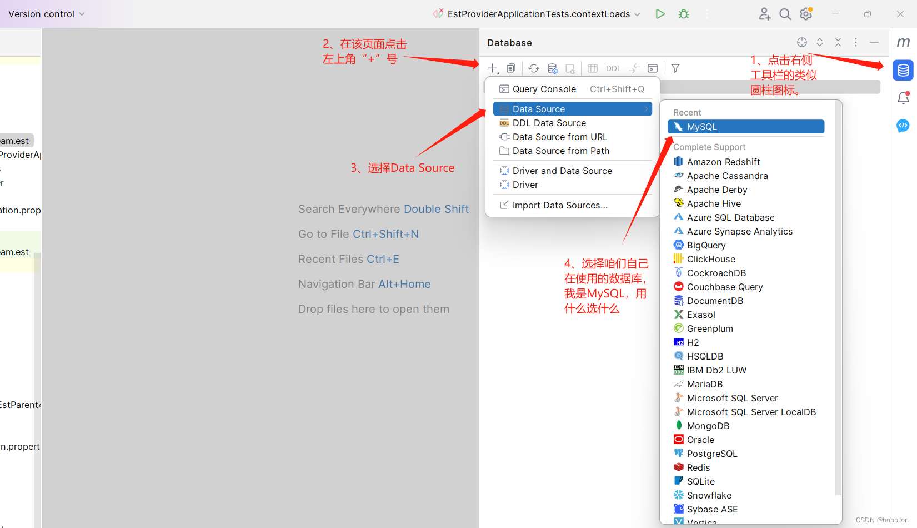917x528 pixels.
Task: Choose H2 data source
Action: pyautogui.click(x=746, y=342)
